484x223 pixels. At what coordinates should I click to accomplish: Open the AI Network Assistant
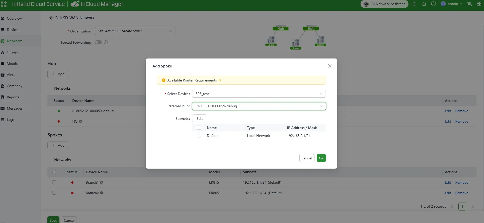coord(384,4)
